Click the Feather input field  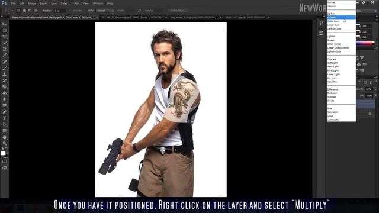(60, 11)
